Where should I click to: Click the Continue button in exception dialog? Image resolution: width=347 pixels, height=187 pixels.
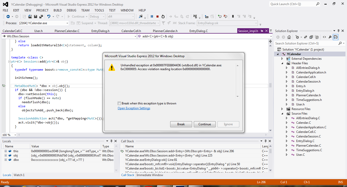(x=205, y=124)
